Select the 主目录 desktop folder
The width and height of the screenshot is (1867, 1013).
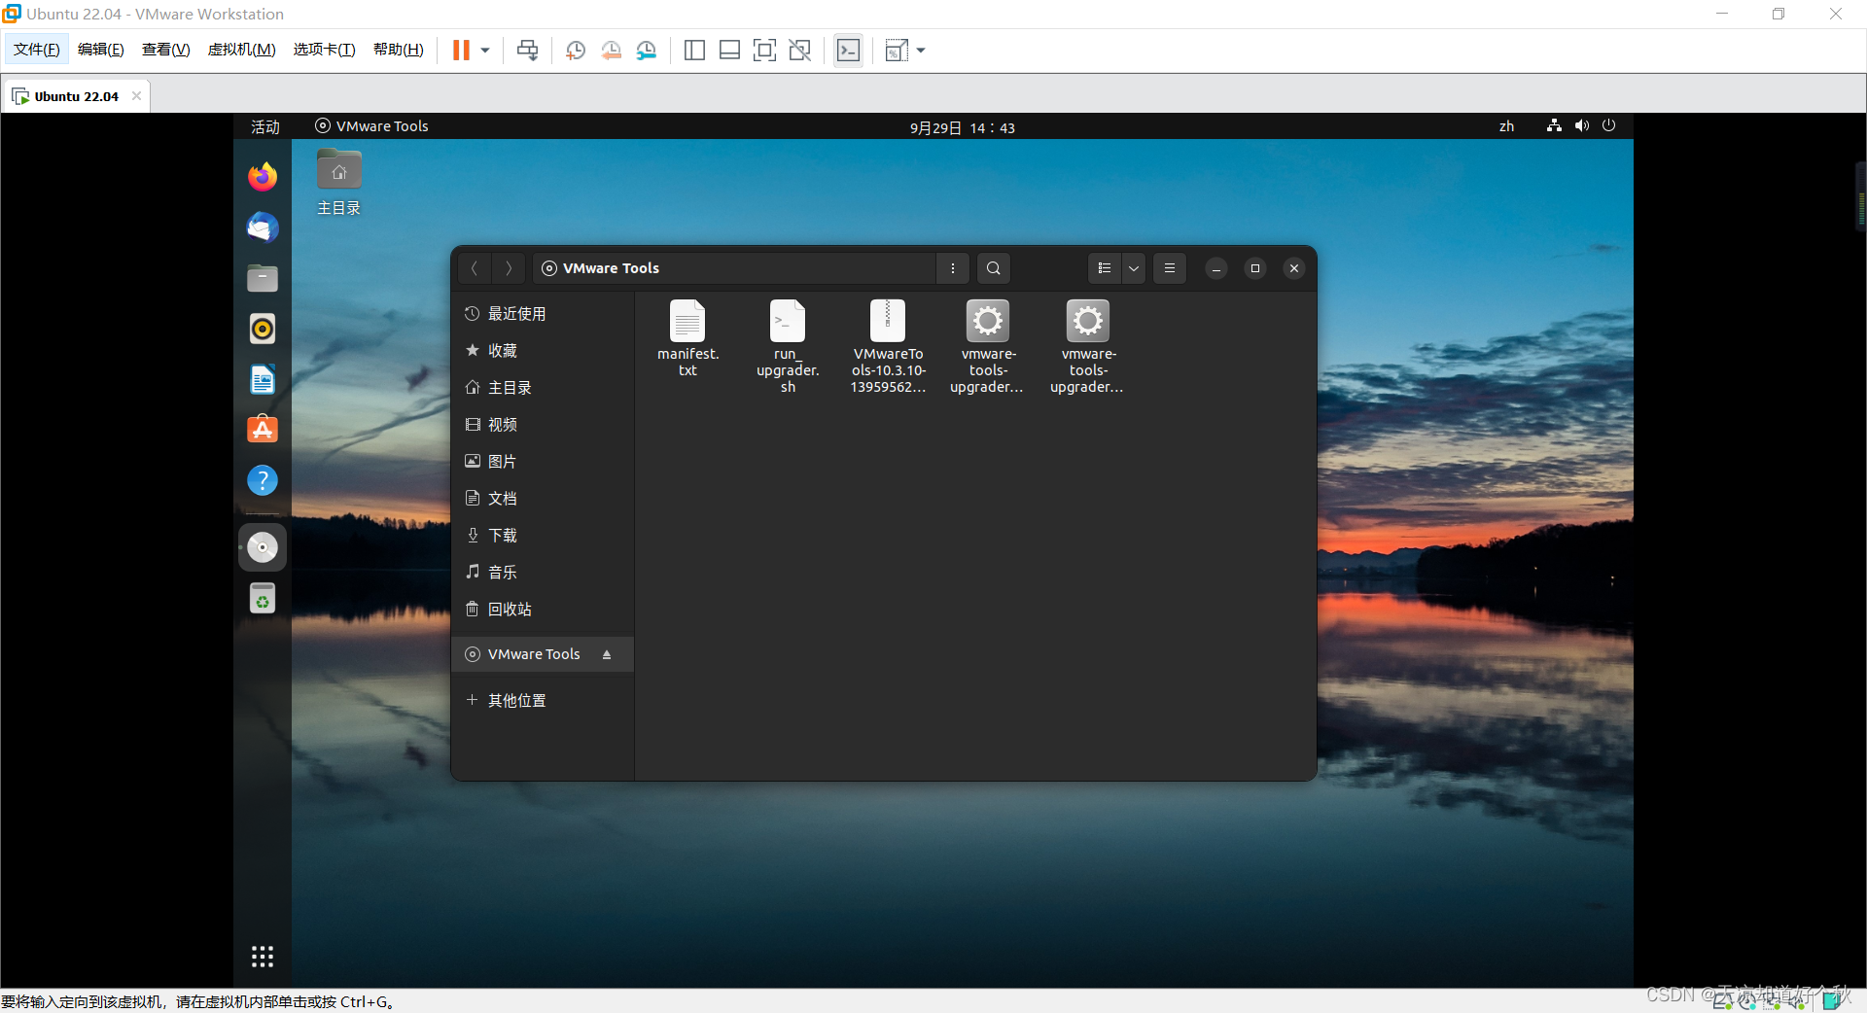[338, 183]
